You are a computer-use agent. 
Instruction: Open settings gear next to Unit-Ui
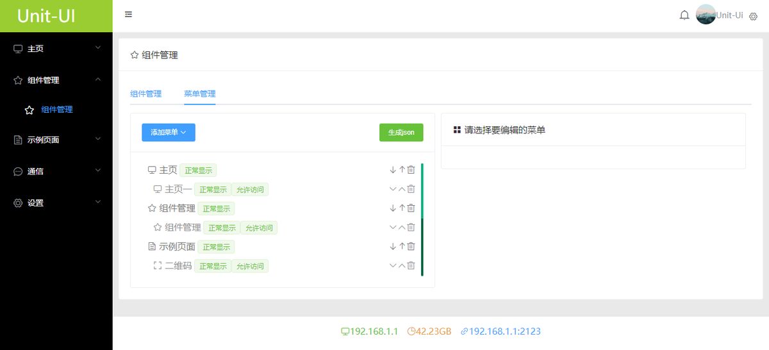753,16
